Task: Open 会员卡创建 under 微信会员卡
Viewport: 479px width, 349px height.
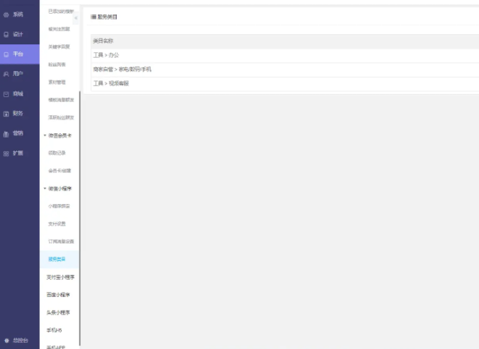Action: click(x=59, y=171)
